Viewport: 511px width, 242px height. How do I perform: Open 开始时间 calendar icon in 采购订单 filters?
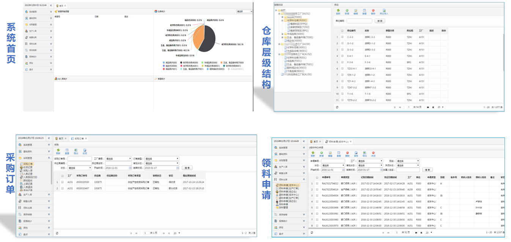point(130,168)
